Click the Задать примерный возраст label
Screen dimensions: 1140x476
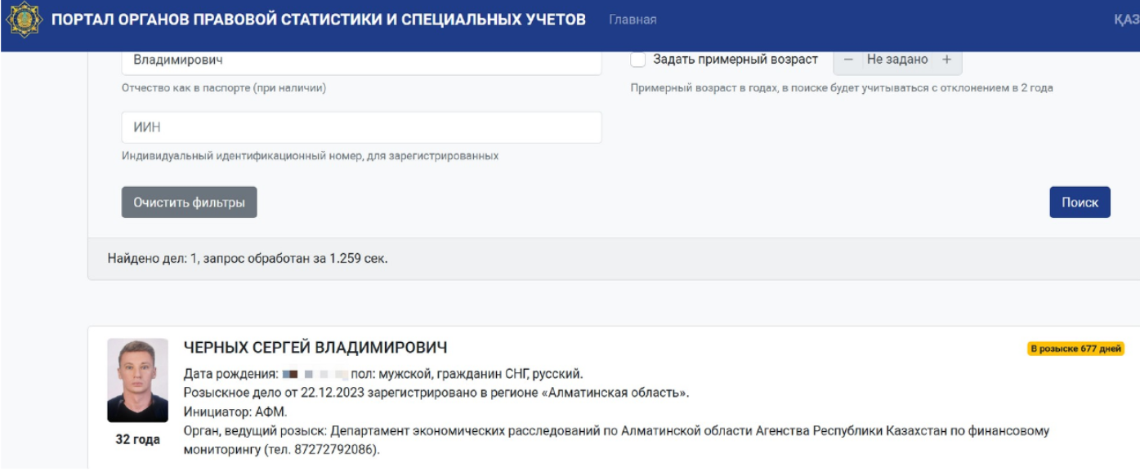735,60
